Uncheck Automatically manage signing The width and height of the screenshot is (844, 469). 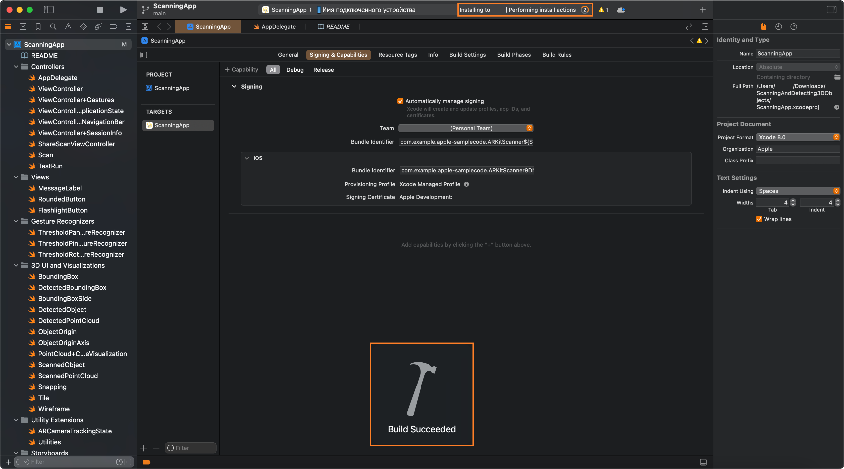[x=400, y=101]
